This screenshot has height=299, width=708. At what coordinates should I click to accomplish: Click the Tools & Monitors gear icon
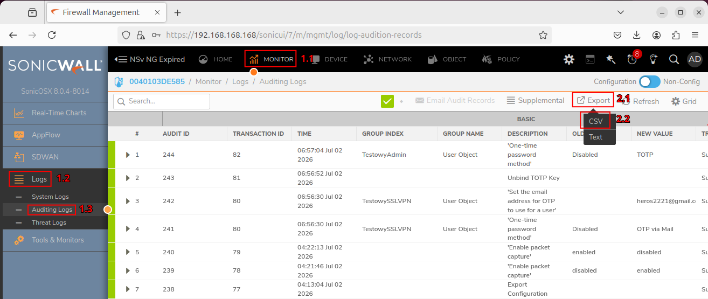coord(19,240)
